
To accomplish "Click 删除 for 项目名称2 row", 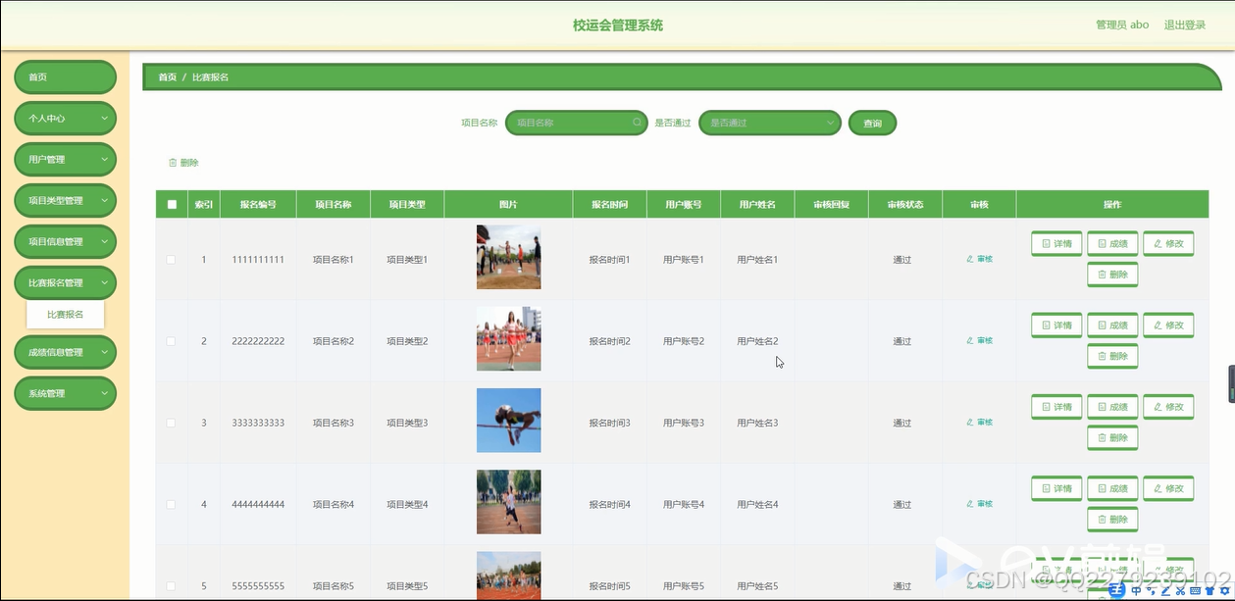I will pyautogui.click(x=1112, y=356).
